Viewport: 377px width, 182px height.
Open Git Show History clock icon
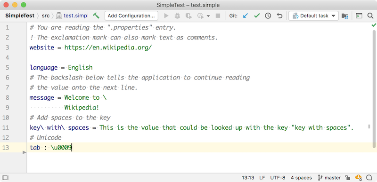tap(268, 16)
